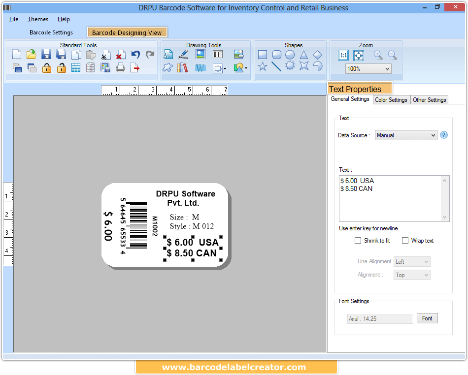Save the label using the floppy icon
468x375 pixels.
pyautogui.click(x=46, y=55)
